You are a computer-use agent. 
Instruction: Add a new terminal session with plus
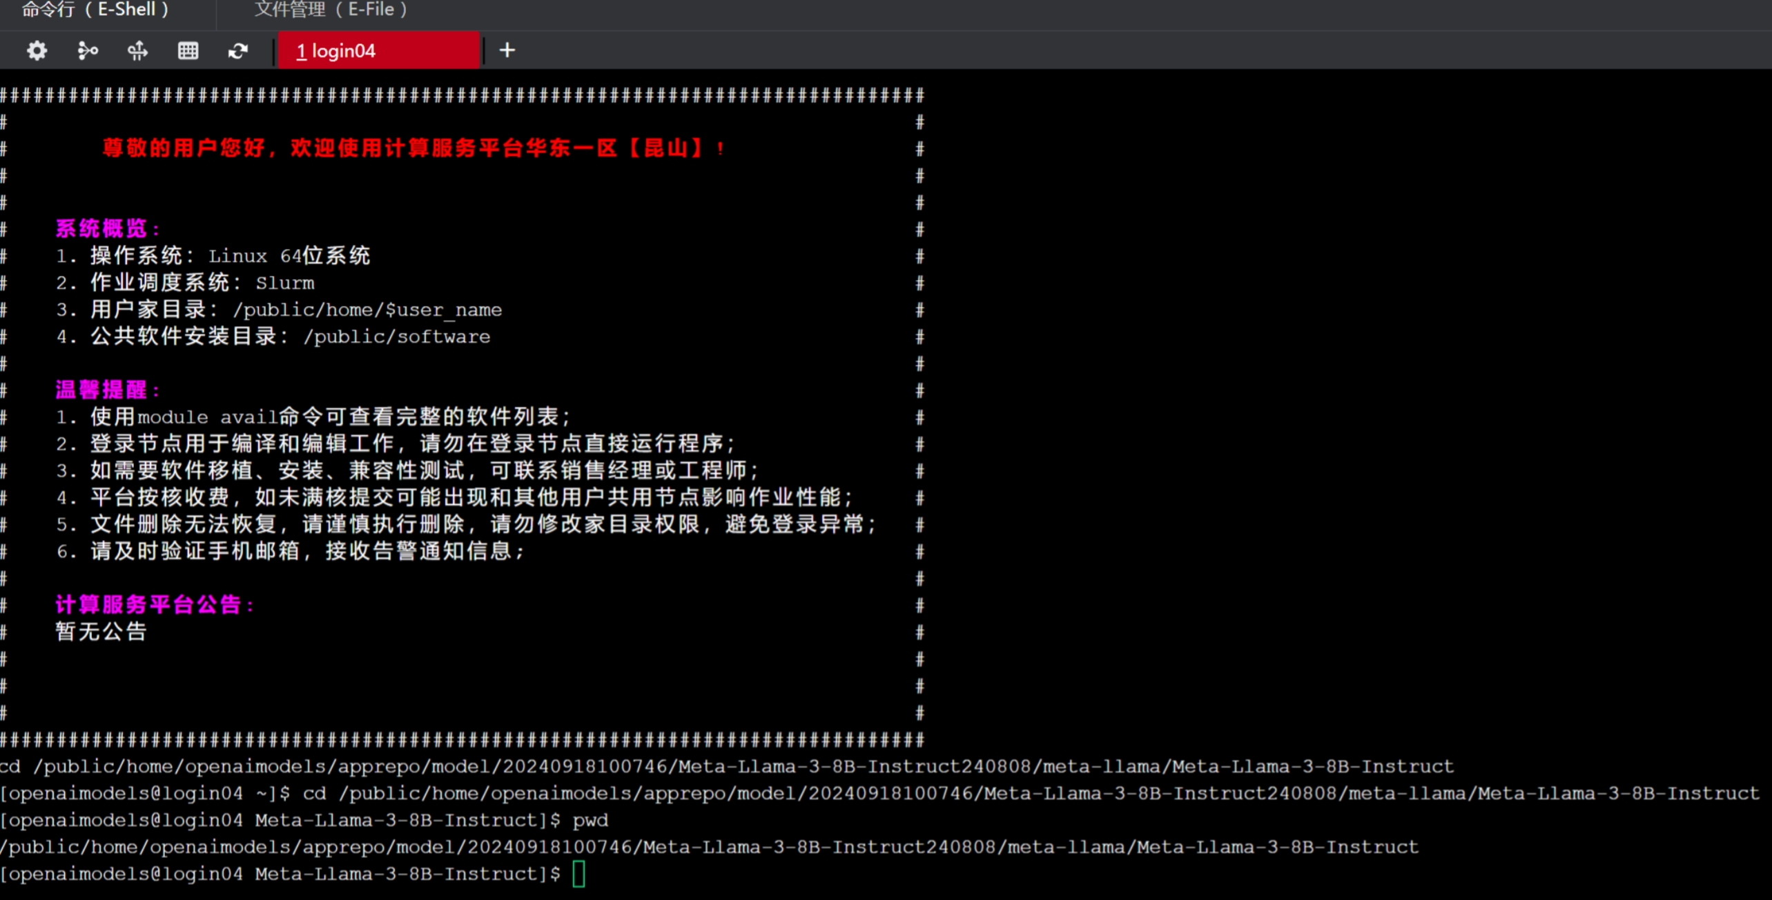point(507,50)
